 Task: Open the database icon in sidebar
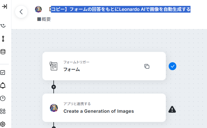(3, 52)
